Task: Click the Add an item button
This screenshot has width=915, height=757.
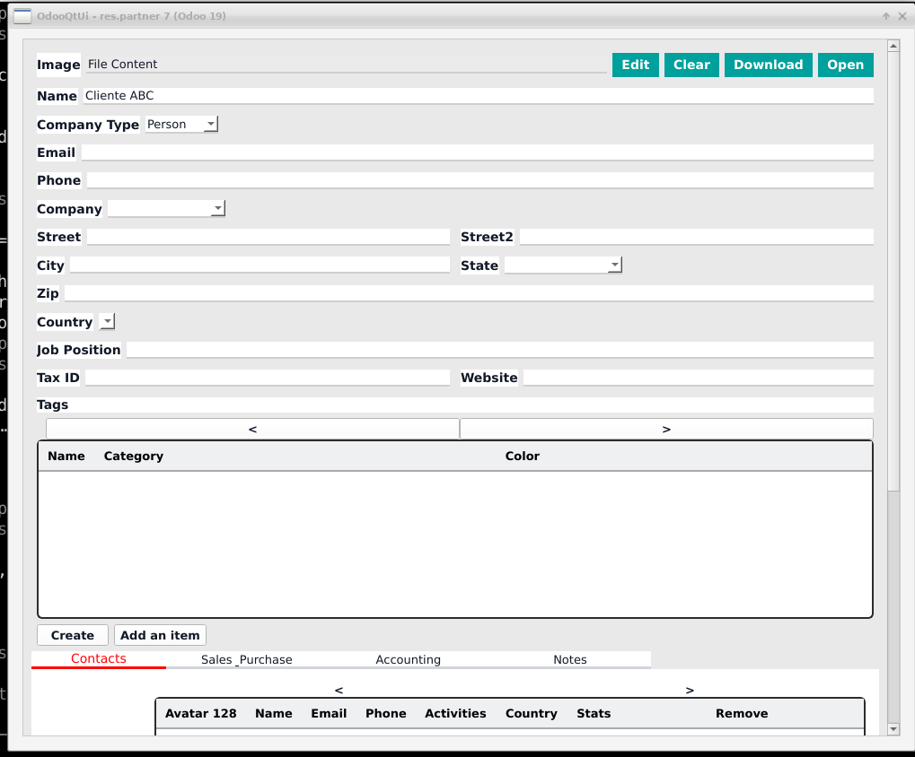Action: [x=160, y=635]
